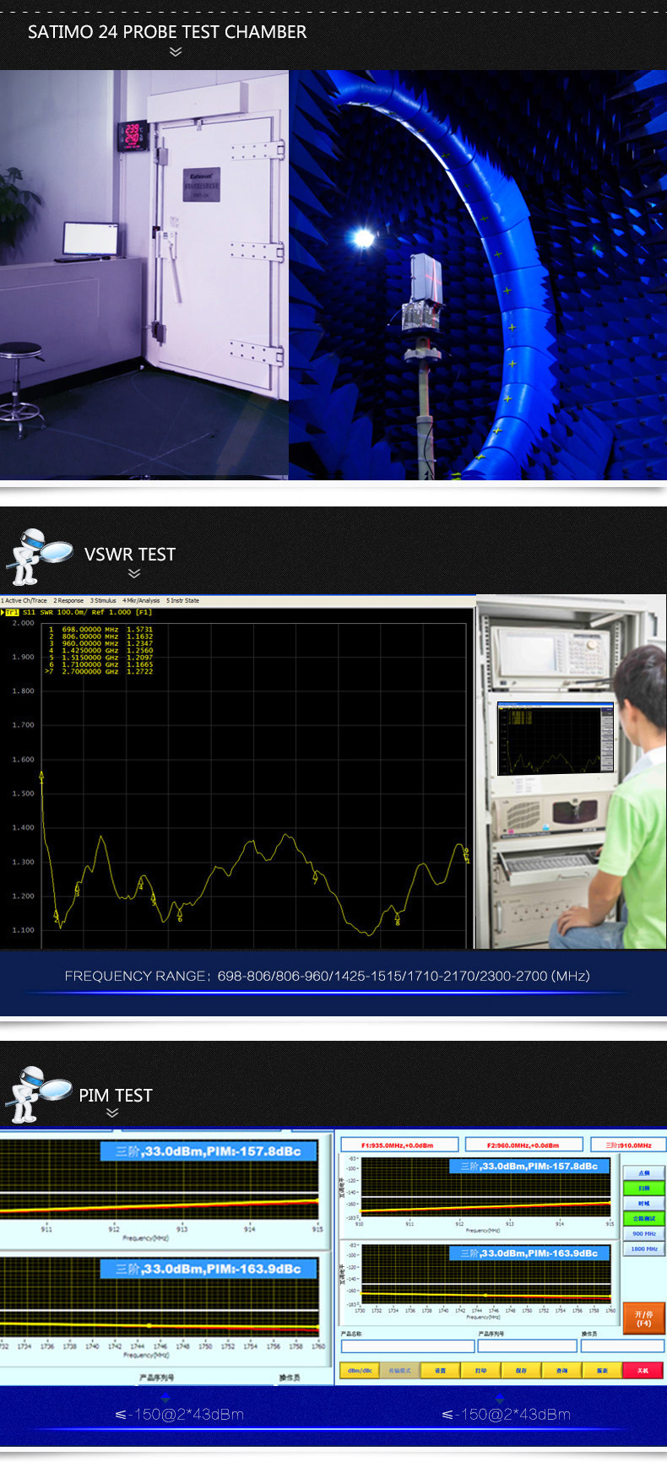Click marker 8 near the trace's lowest dip

[398, 919]
